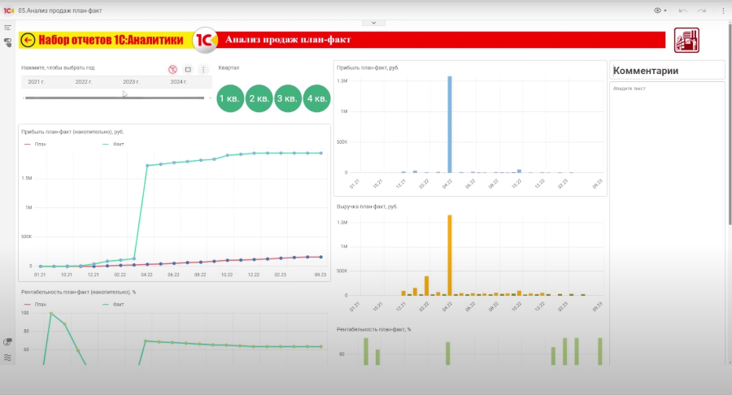732x395 pixels.
Task: Click the 'Анализ продаж план-факт' banner heading
Action: [x=288, y=40]
